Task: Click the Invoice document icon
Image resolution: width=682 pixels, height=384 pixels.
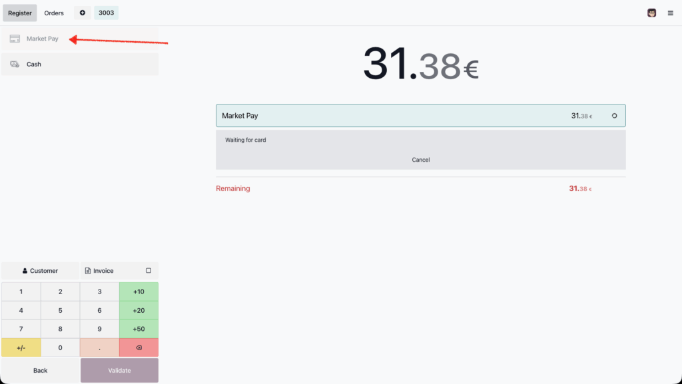Action: coord(88,271)
